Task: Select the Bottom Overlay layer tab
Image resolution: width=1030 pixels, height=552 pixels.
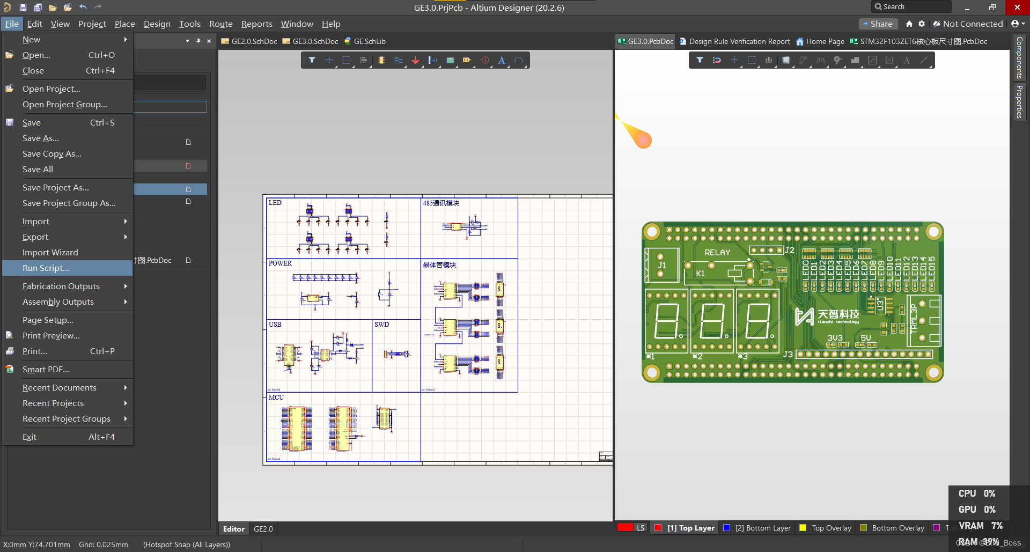Action: pyautogui.click(x=892, y=528)
